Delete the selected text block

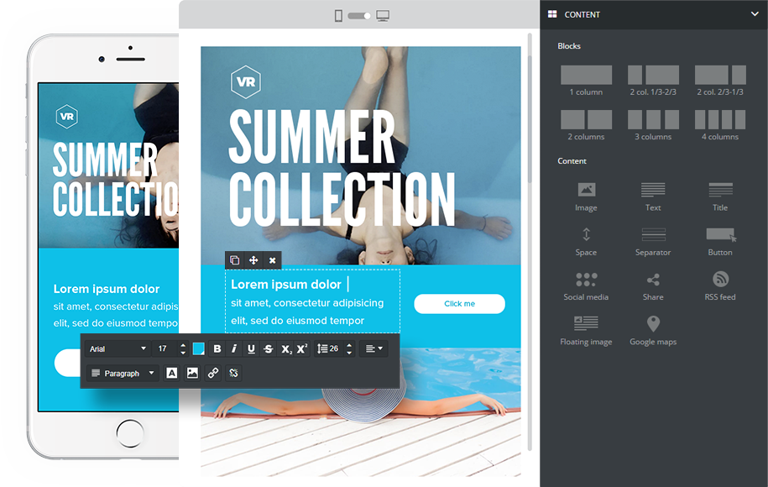pos(272,259)
